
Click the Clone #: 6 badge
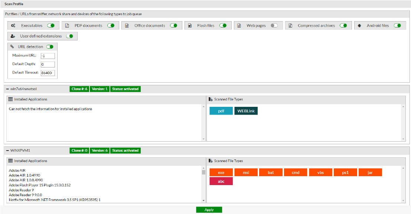pyautogui.click(x=79, y=89)
